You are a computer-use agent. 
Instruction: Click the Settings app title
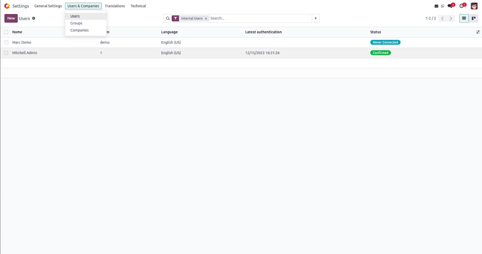coord(21,6)
